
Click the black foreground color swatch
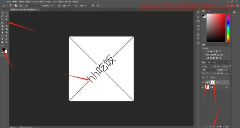pyautogui.click(x=3, y=49)
